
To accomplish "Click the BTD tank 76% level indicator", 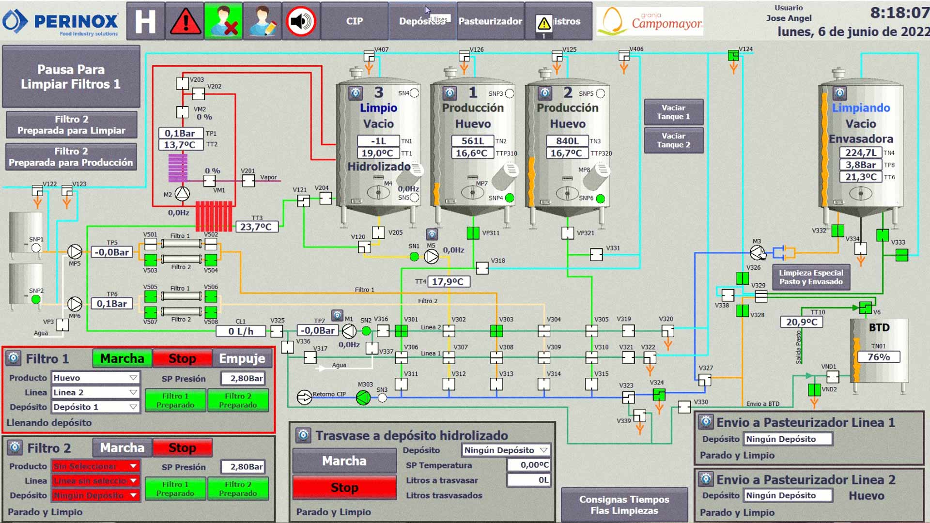I will [880, 356].
